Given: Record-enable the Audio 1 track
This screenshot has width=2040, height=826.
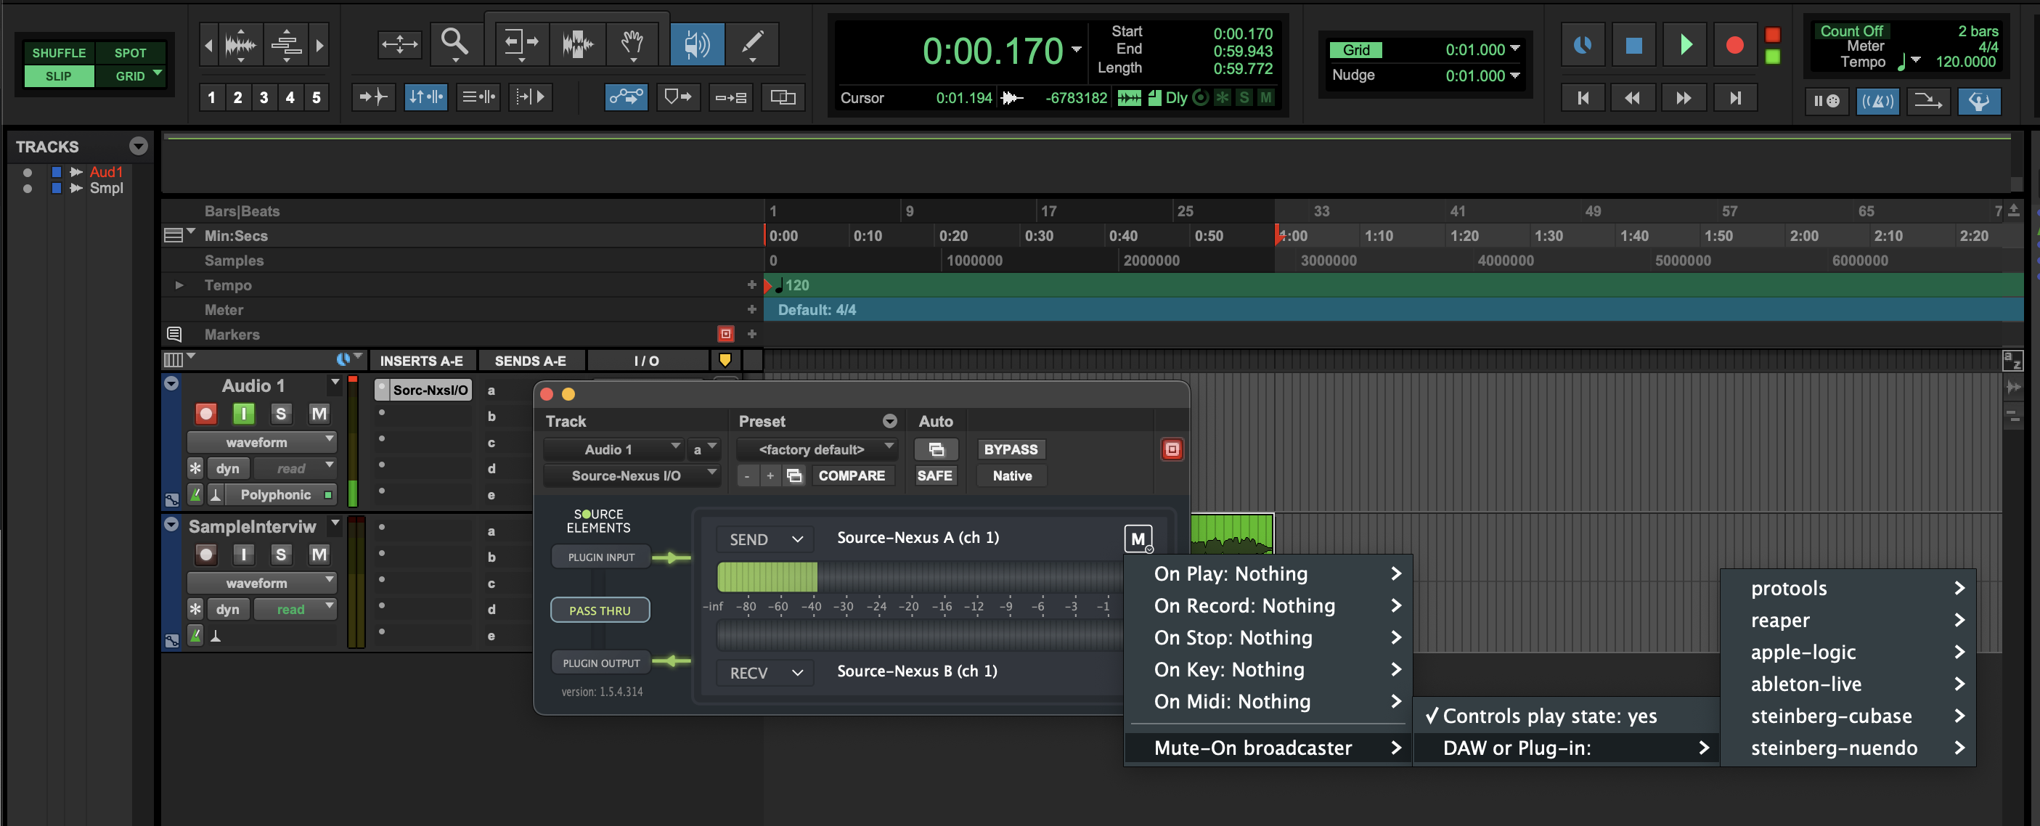Looking at the screenshot, I should pyautogui.click(x=206, y=414).
